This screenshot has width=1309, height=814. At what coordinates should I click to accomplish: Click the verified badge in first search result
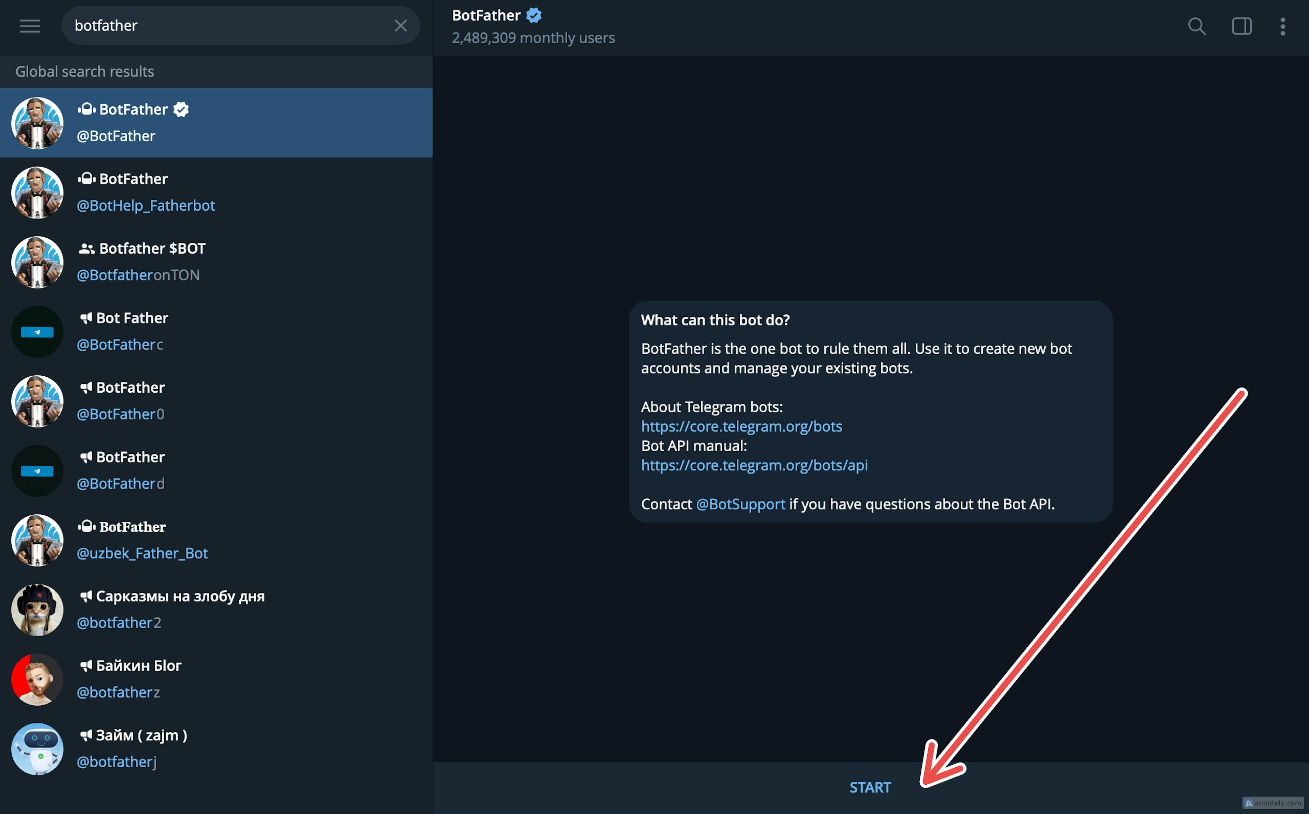coord(181,109)
